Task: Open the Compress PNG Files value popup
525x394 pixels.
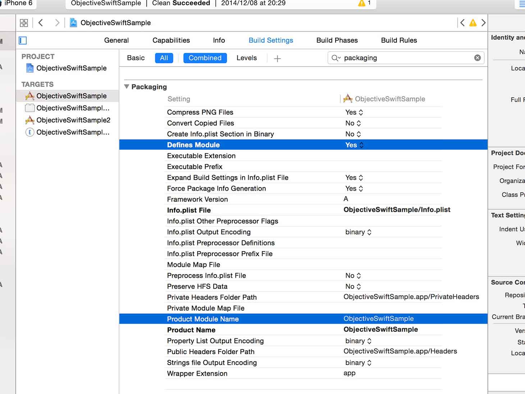Action: coord(354,112)
